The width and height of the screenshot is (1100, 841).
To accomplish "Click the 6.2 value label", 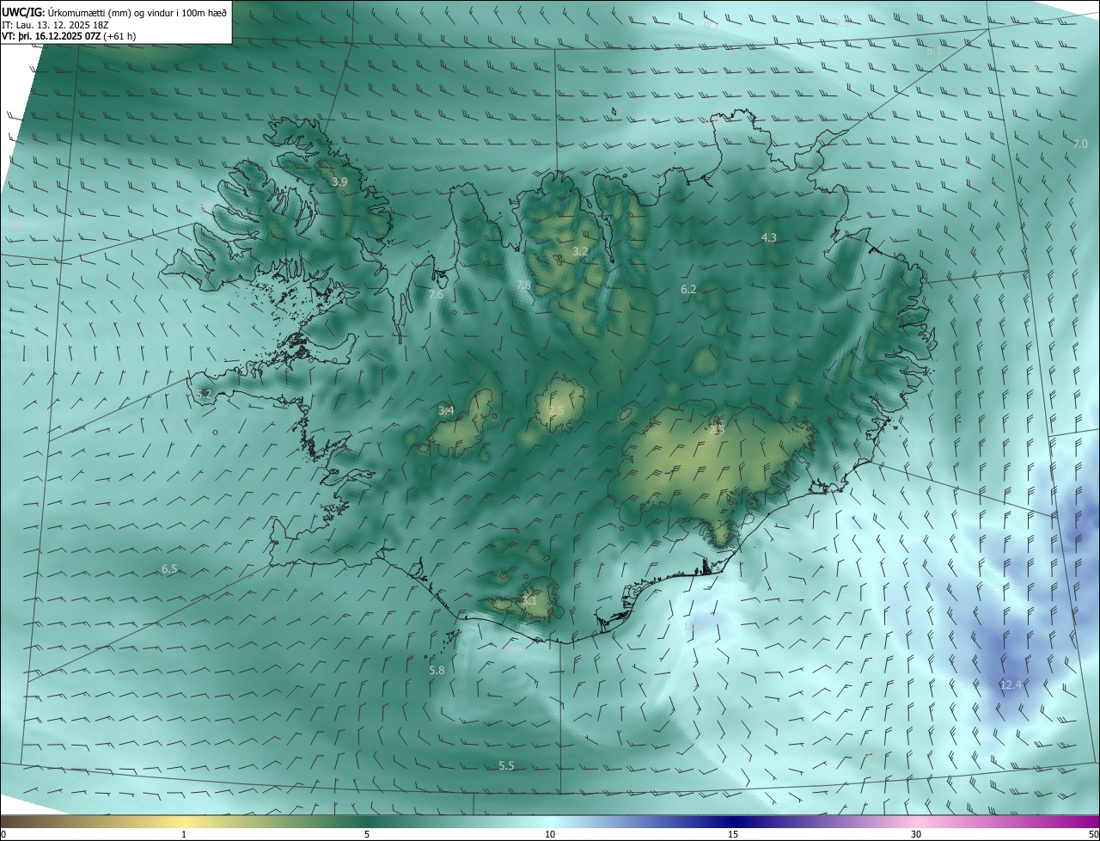I will coord(688,291).
